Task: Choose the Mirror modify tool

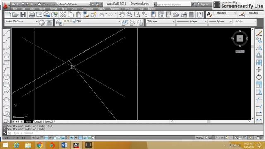Action: tap(259, 48)
